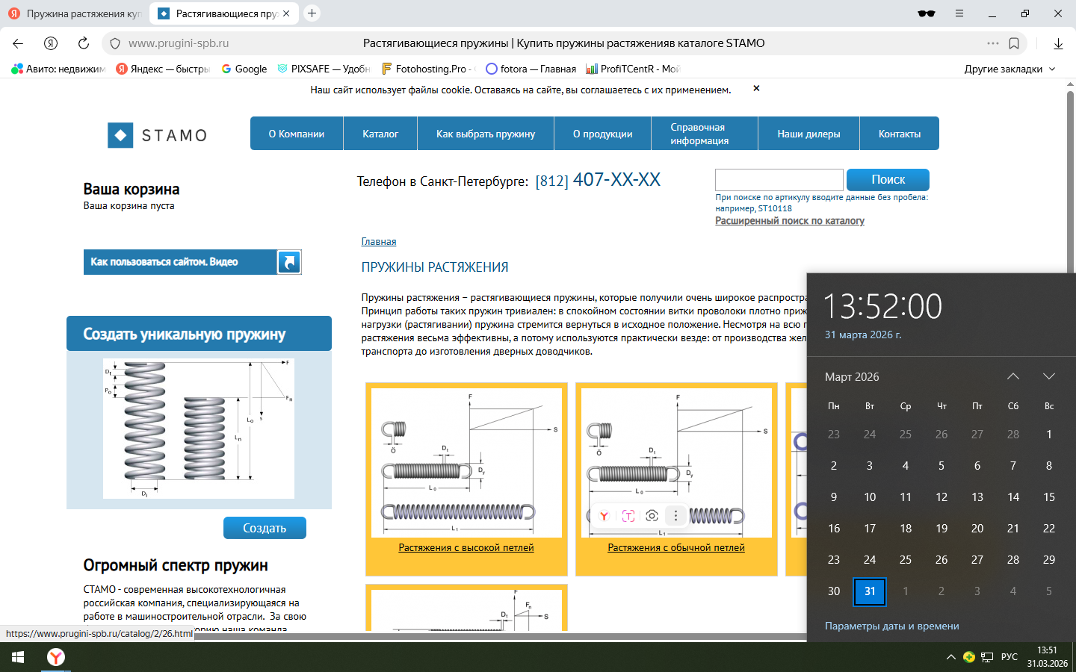Go back using the browser back arrow
This screenshot has width=1076, height=672.
coord(18,43)
